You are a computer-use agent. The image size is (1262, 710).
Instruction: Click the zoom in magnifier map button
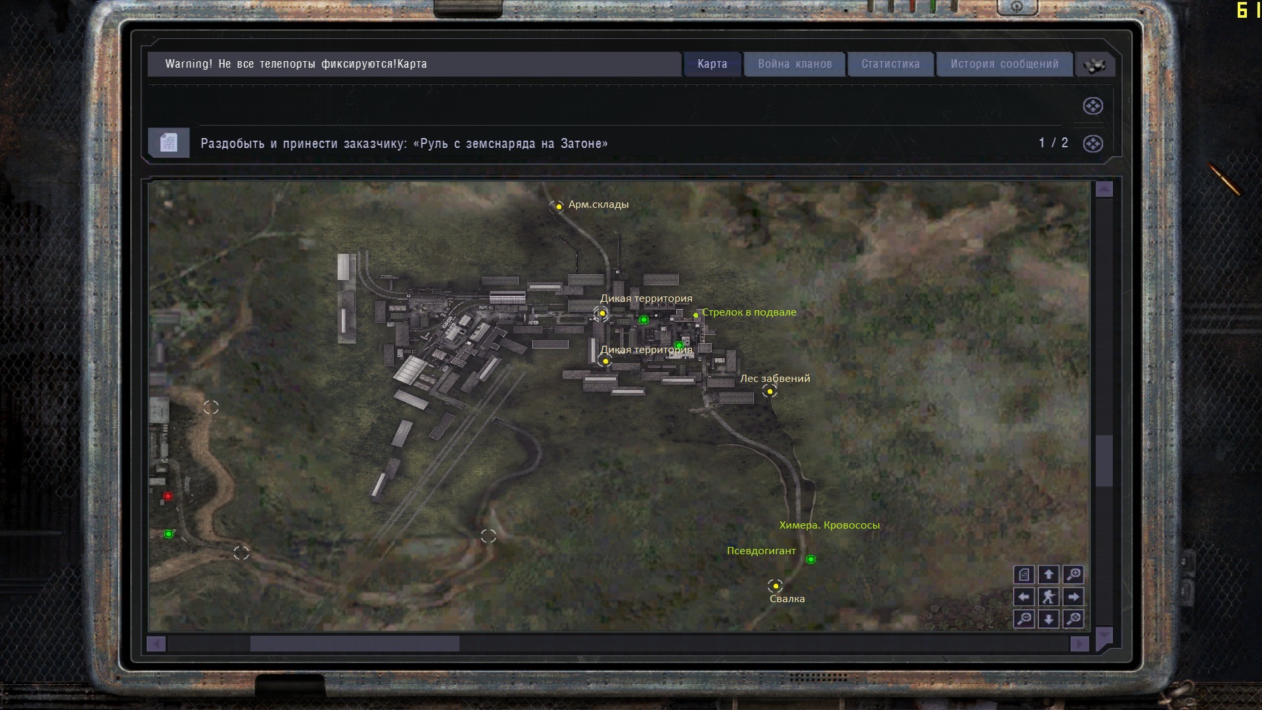click(x=1073, y=575)
